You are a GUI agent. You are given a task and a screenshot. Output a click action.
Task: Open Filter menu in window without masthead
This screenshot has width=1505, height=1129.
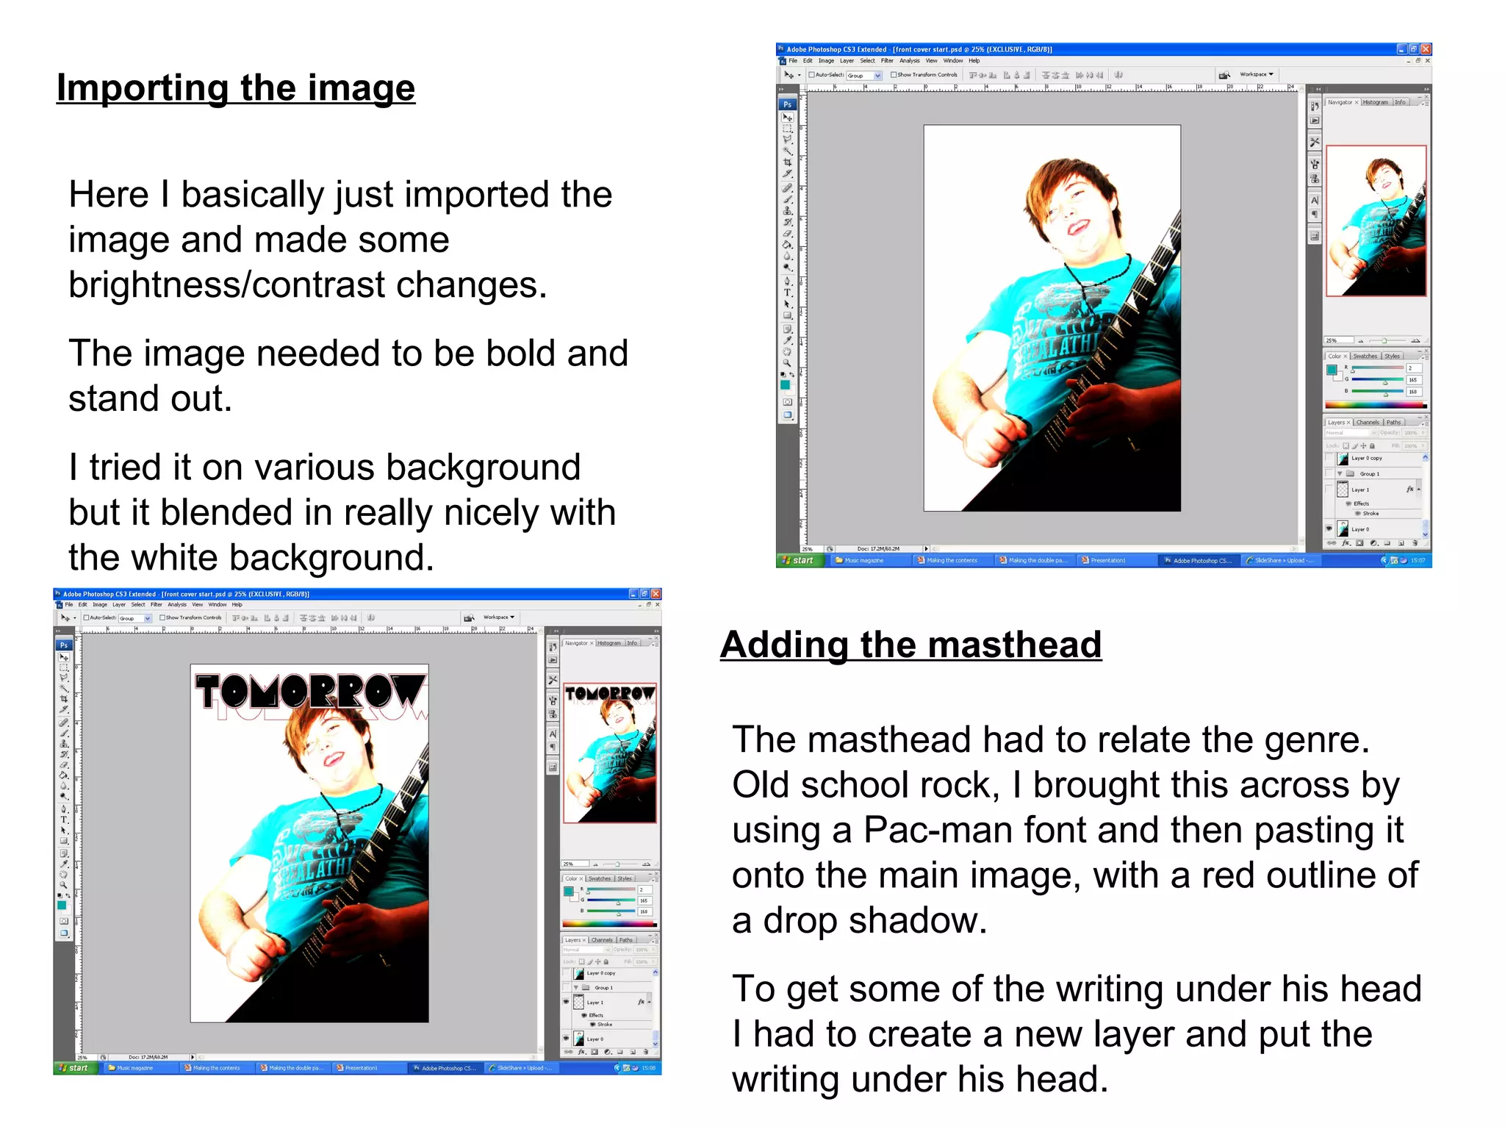(887, 61)
